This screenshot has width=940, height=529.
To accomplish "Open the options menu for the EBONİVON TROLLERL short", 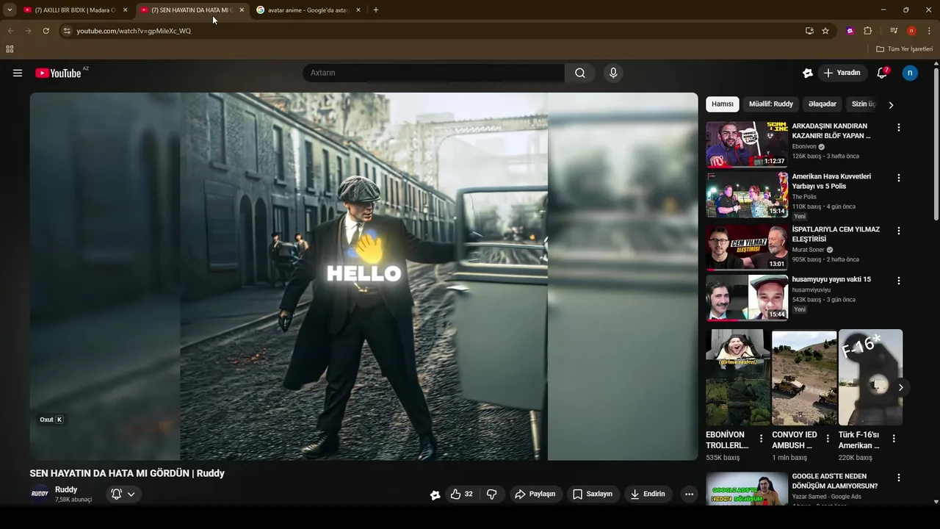I will 761,439.
